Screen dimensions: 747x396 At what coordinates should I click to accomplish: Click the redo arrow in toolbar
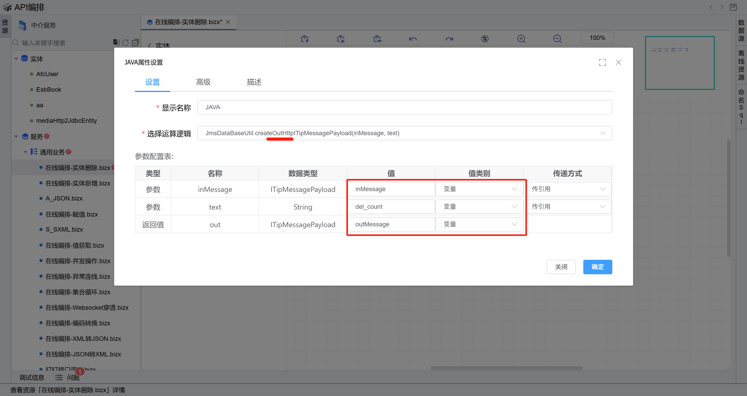pos(449,39)
